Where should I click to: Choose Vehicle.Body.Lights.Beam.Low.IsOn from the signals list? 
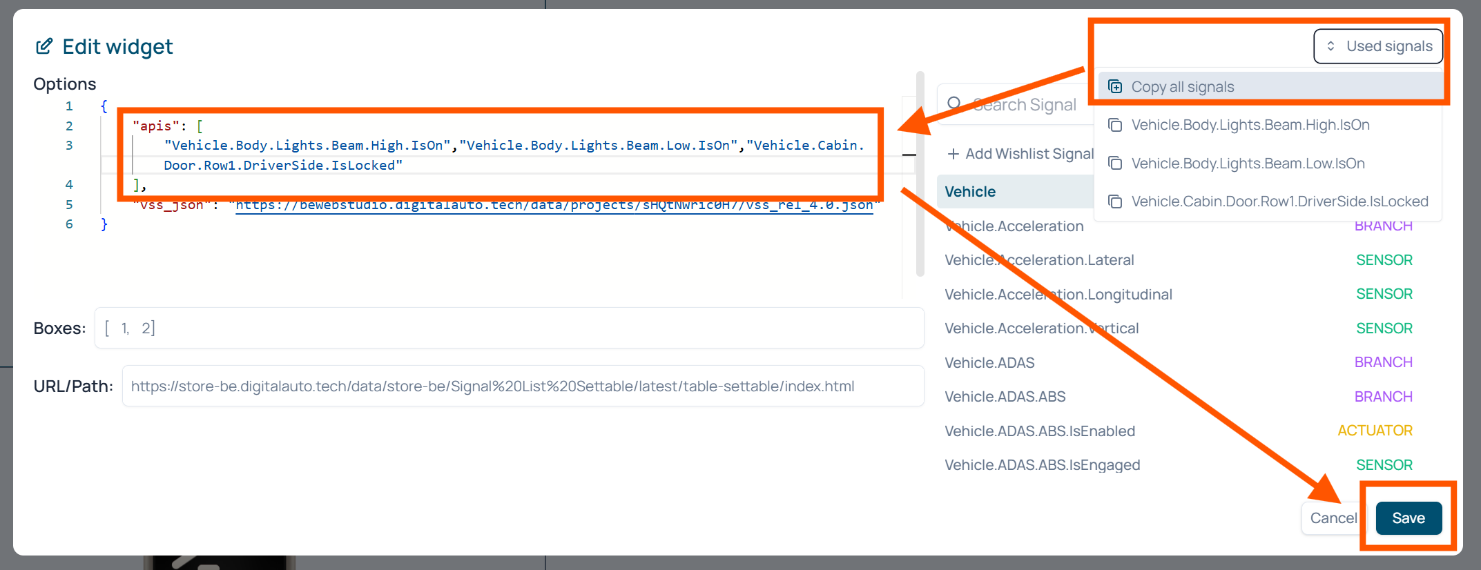(x=1247, y=164)
